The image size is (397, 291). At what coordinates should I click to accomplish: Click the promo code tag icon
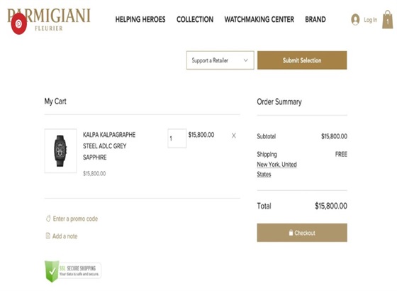[x=48, y=219]
